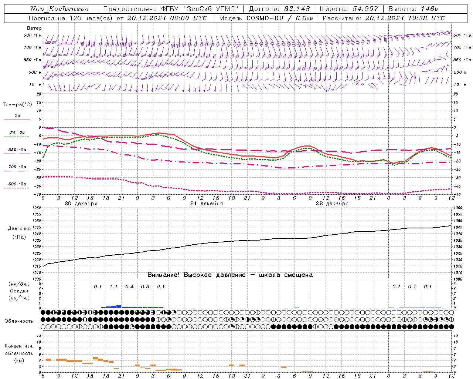
Task: Select the 'Модель COSMO-RU / 6.6км' text
Action: point(266,18)
